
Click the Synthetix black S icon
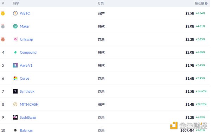pos(15,91)
